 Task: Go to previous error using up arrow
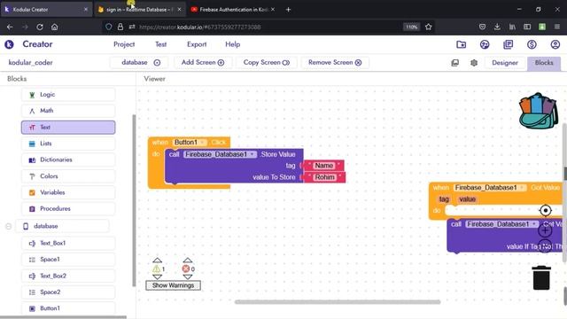pos(187,260)
